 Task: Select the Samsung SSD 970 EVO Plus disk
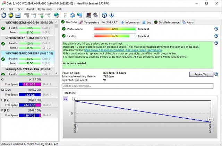(x=27, y=69)
